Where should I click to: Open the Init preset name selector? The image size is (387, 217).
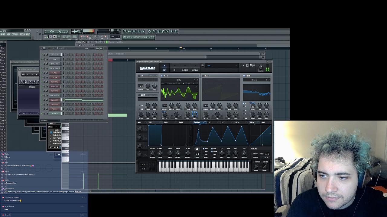221,65
